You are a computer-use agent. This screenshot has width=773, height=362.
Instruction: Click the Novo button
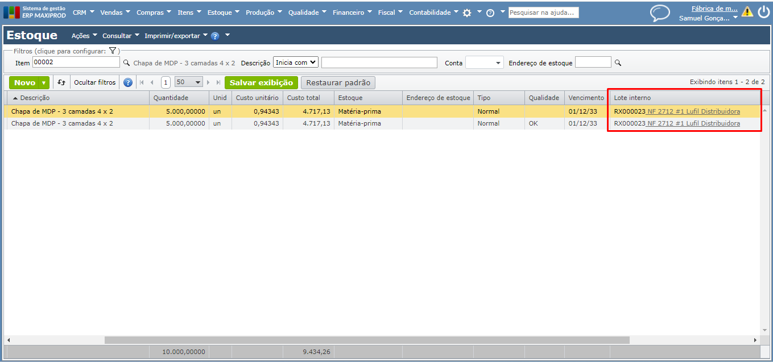point(24,83)
